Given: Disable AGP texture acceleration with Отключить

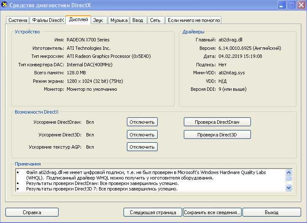Looking at the screenshot, I should point(142,147).
